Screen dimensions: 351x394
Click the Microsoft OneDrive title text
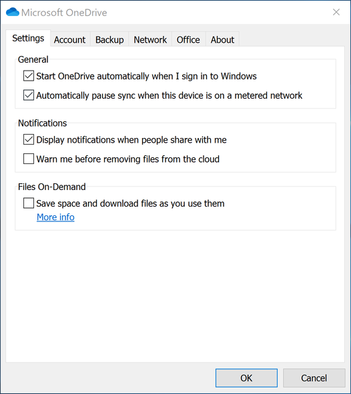tap(64, 13)
